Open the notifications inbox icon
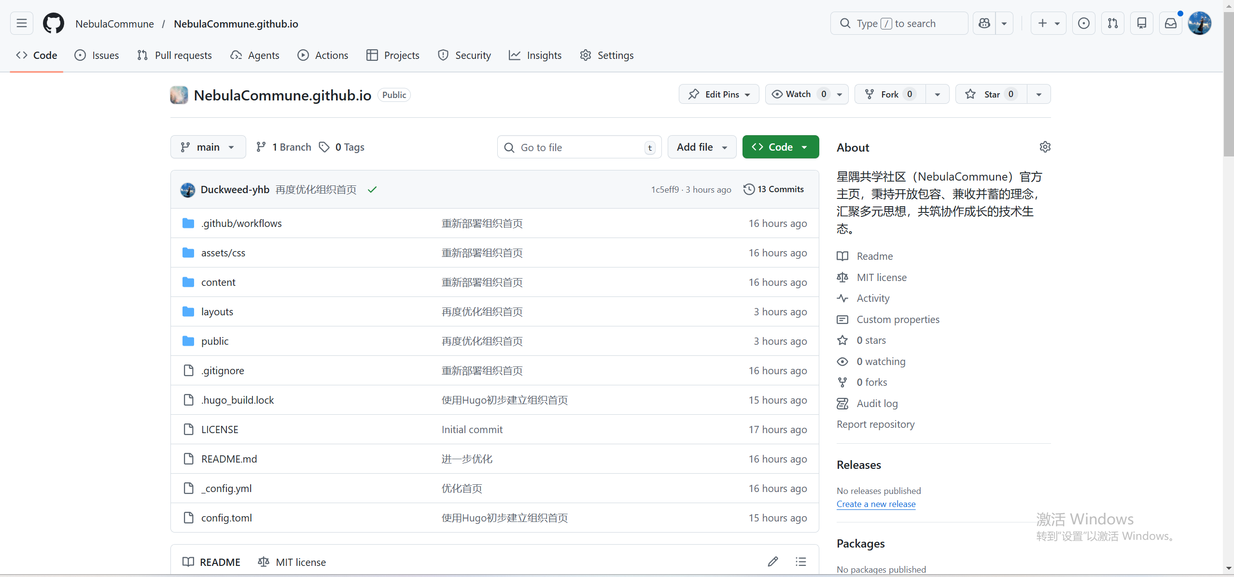 coord(1171,23)
